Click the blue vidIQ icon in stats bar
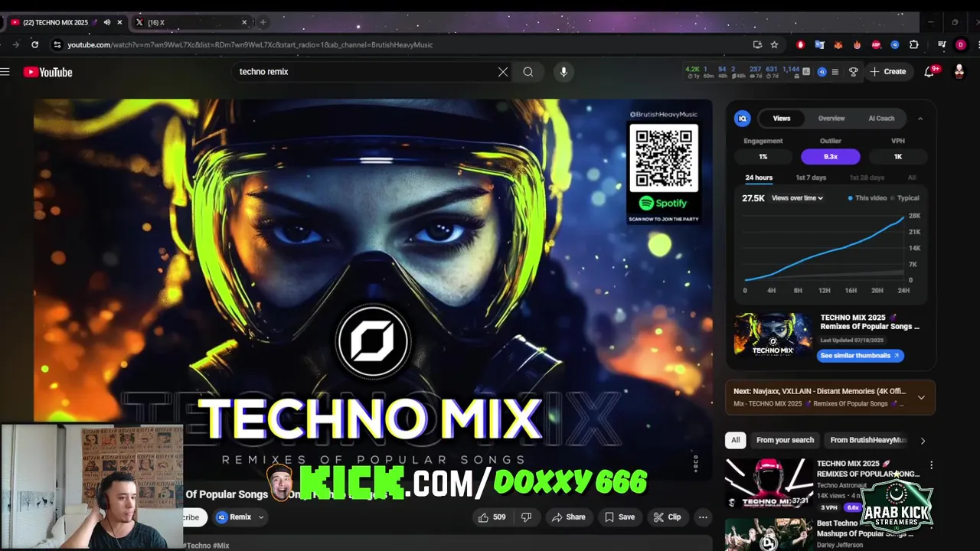980x551 pixels. 822,72
